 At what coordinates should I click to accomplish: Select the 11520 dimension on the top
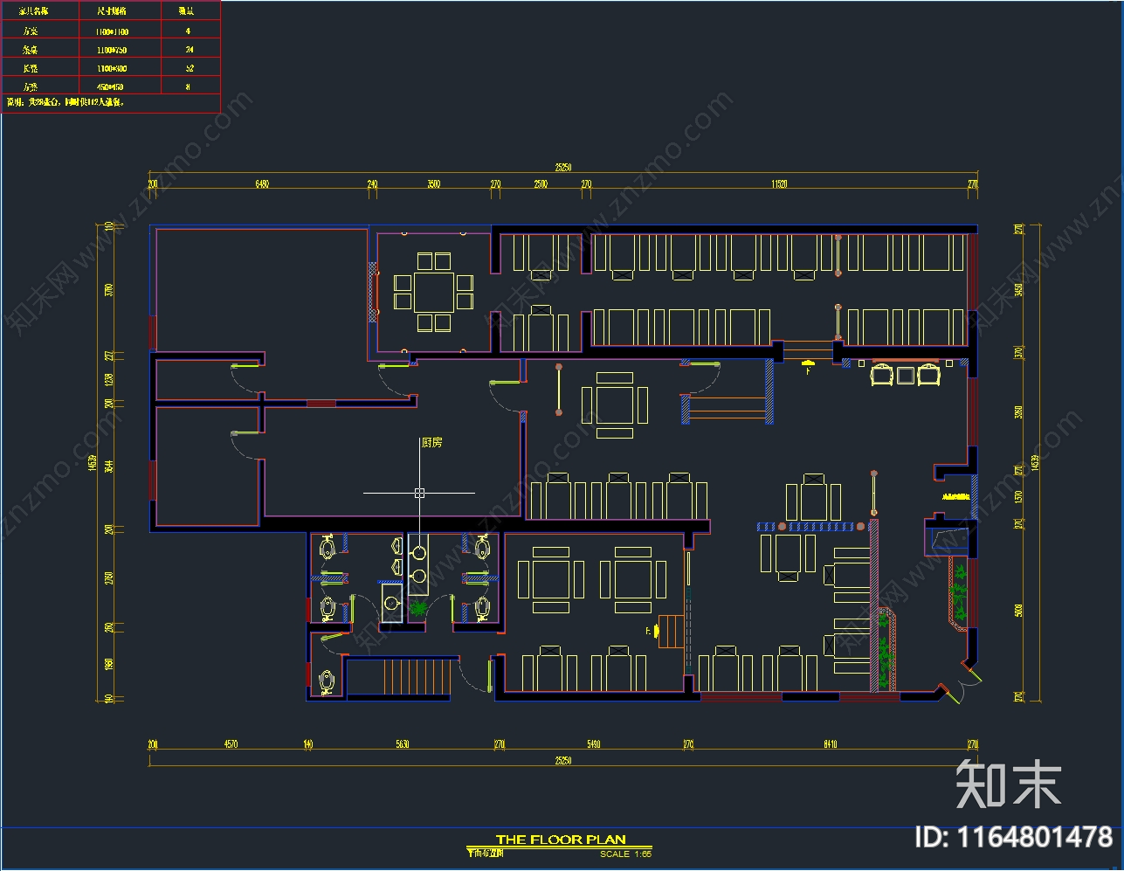coord(779,184)
